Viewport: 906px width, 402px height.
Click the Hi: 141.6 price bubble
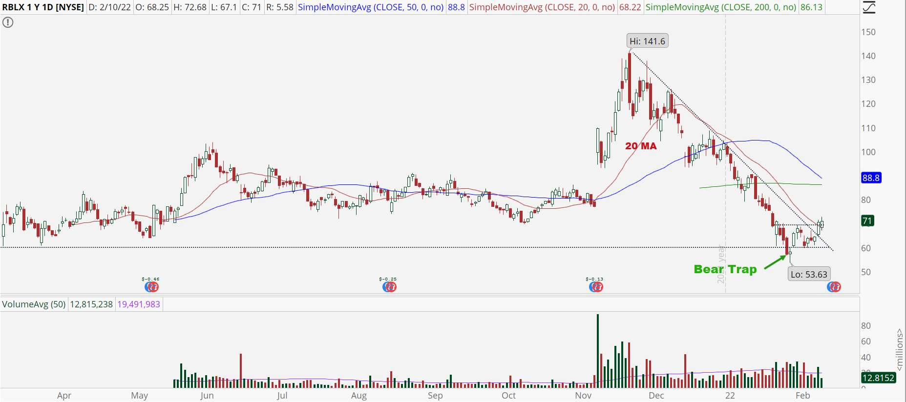(x=647, y=41)
